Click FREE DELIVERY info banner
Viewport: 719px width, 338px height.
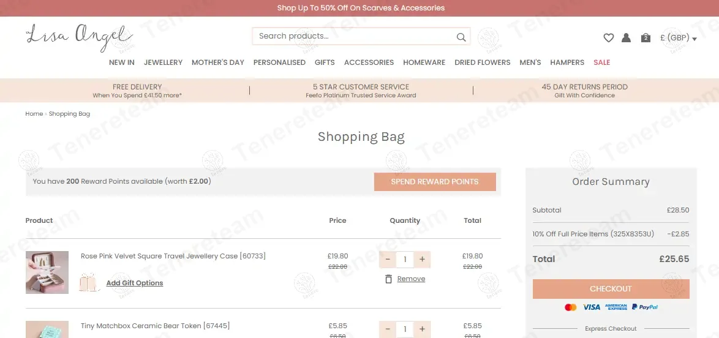pyautogui.click(x=137, y=91)
